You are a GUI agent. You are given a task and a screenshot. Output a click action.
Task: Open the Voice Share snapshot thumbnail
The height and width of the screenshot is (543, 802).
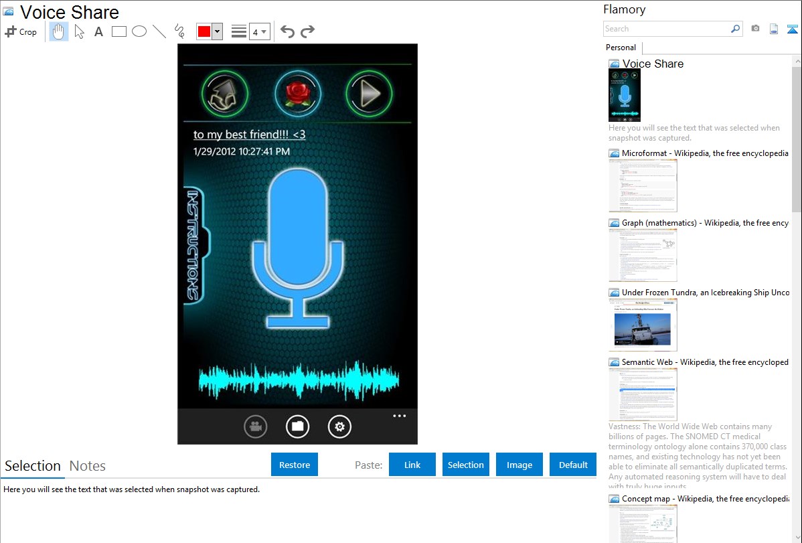(625, 95)
